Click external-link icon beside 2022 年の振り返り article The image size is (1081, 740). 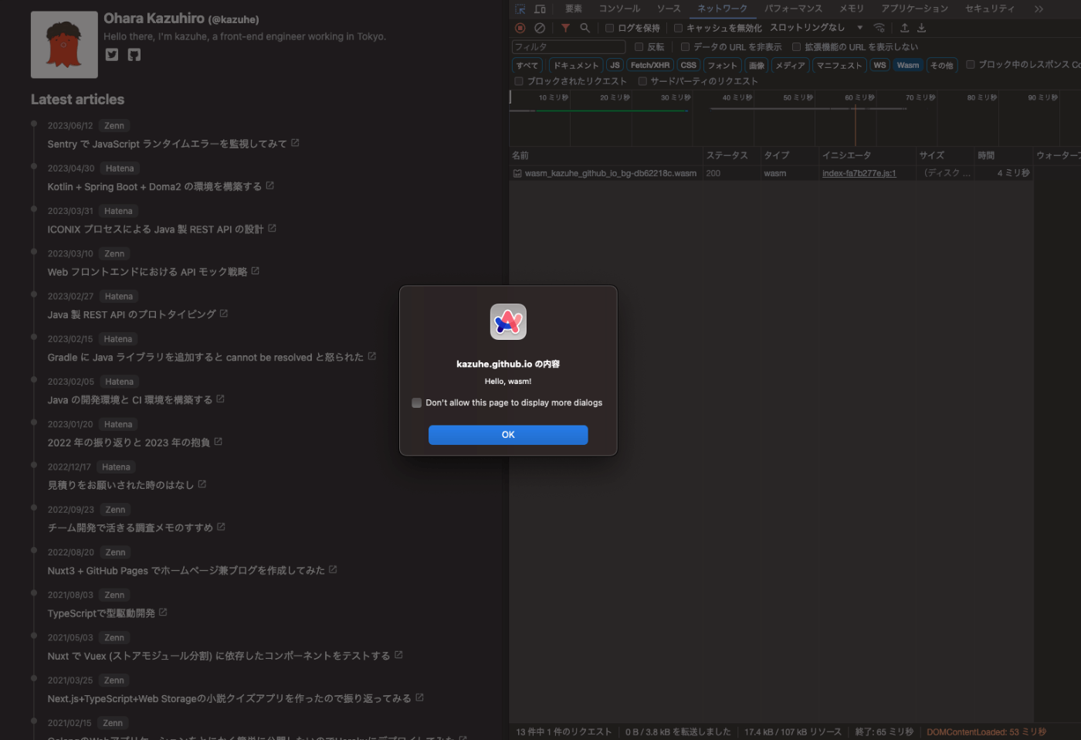pos(219,442)
